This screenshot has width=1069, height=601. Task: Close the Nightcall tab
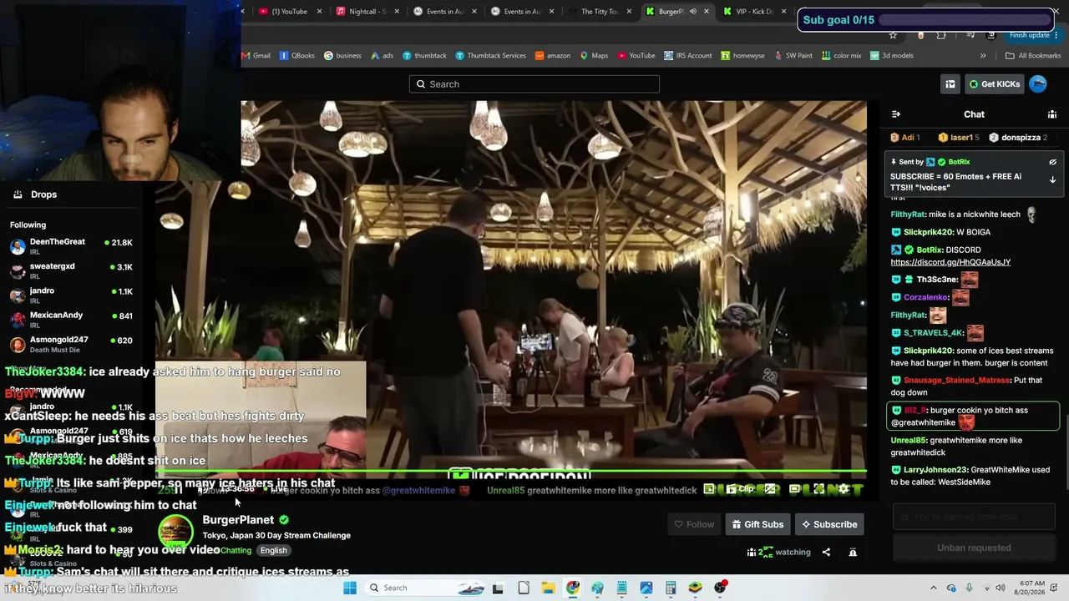pyautogui.click(x=397, y=12)
